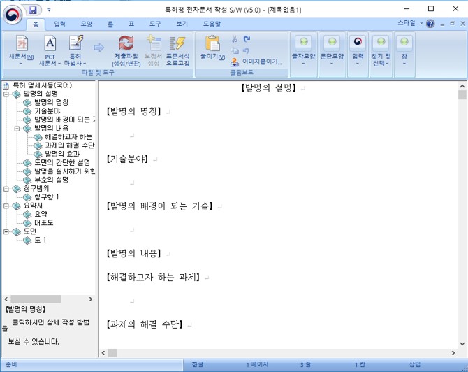
Task: Create a new document with 새문서(N)
Action: (21, 50)
